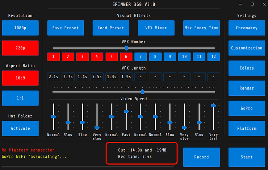Enable VFX slot 11
This screenshot has height=170, width=268.
[199, 57]
